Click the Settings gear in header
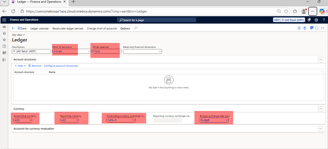Screen dimensions: 328x149 (316, 20)
